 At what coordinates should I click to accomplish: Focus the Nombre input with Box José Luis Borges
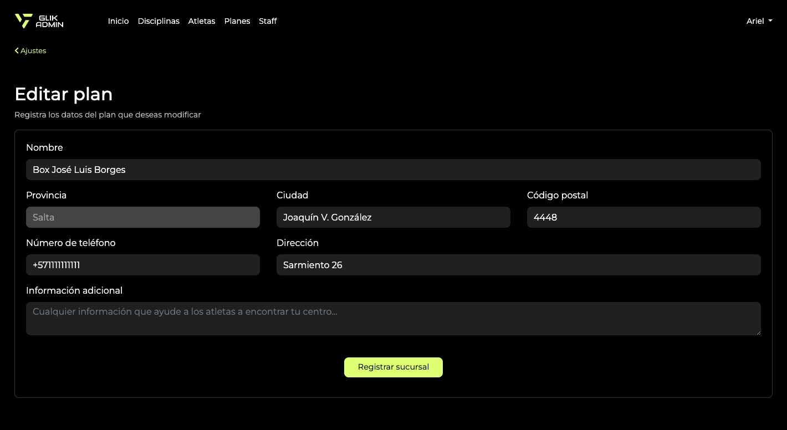pos(393,170)
